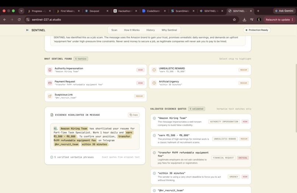Click the 5 verified verbatim phrases check icon
The width and height of the screenshot is (297, 193).
point(52,157)
